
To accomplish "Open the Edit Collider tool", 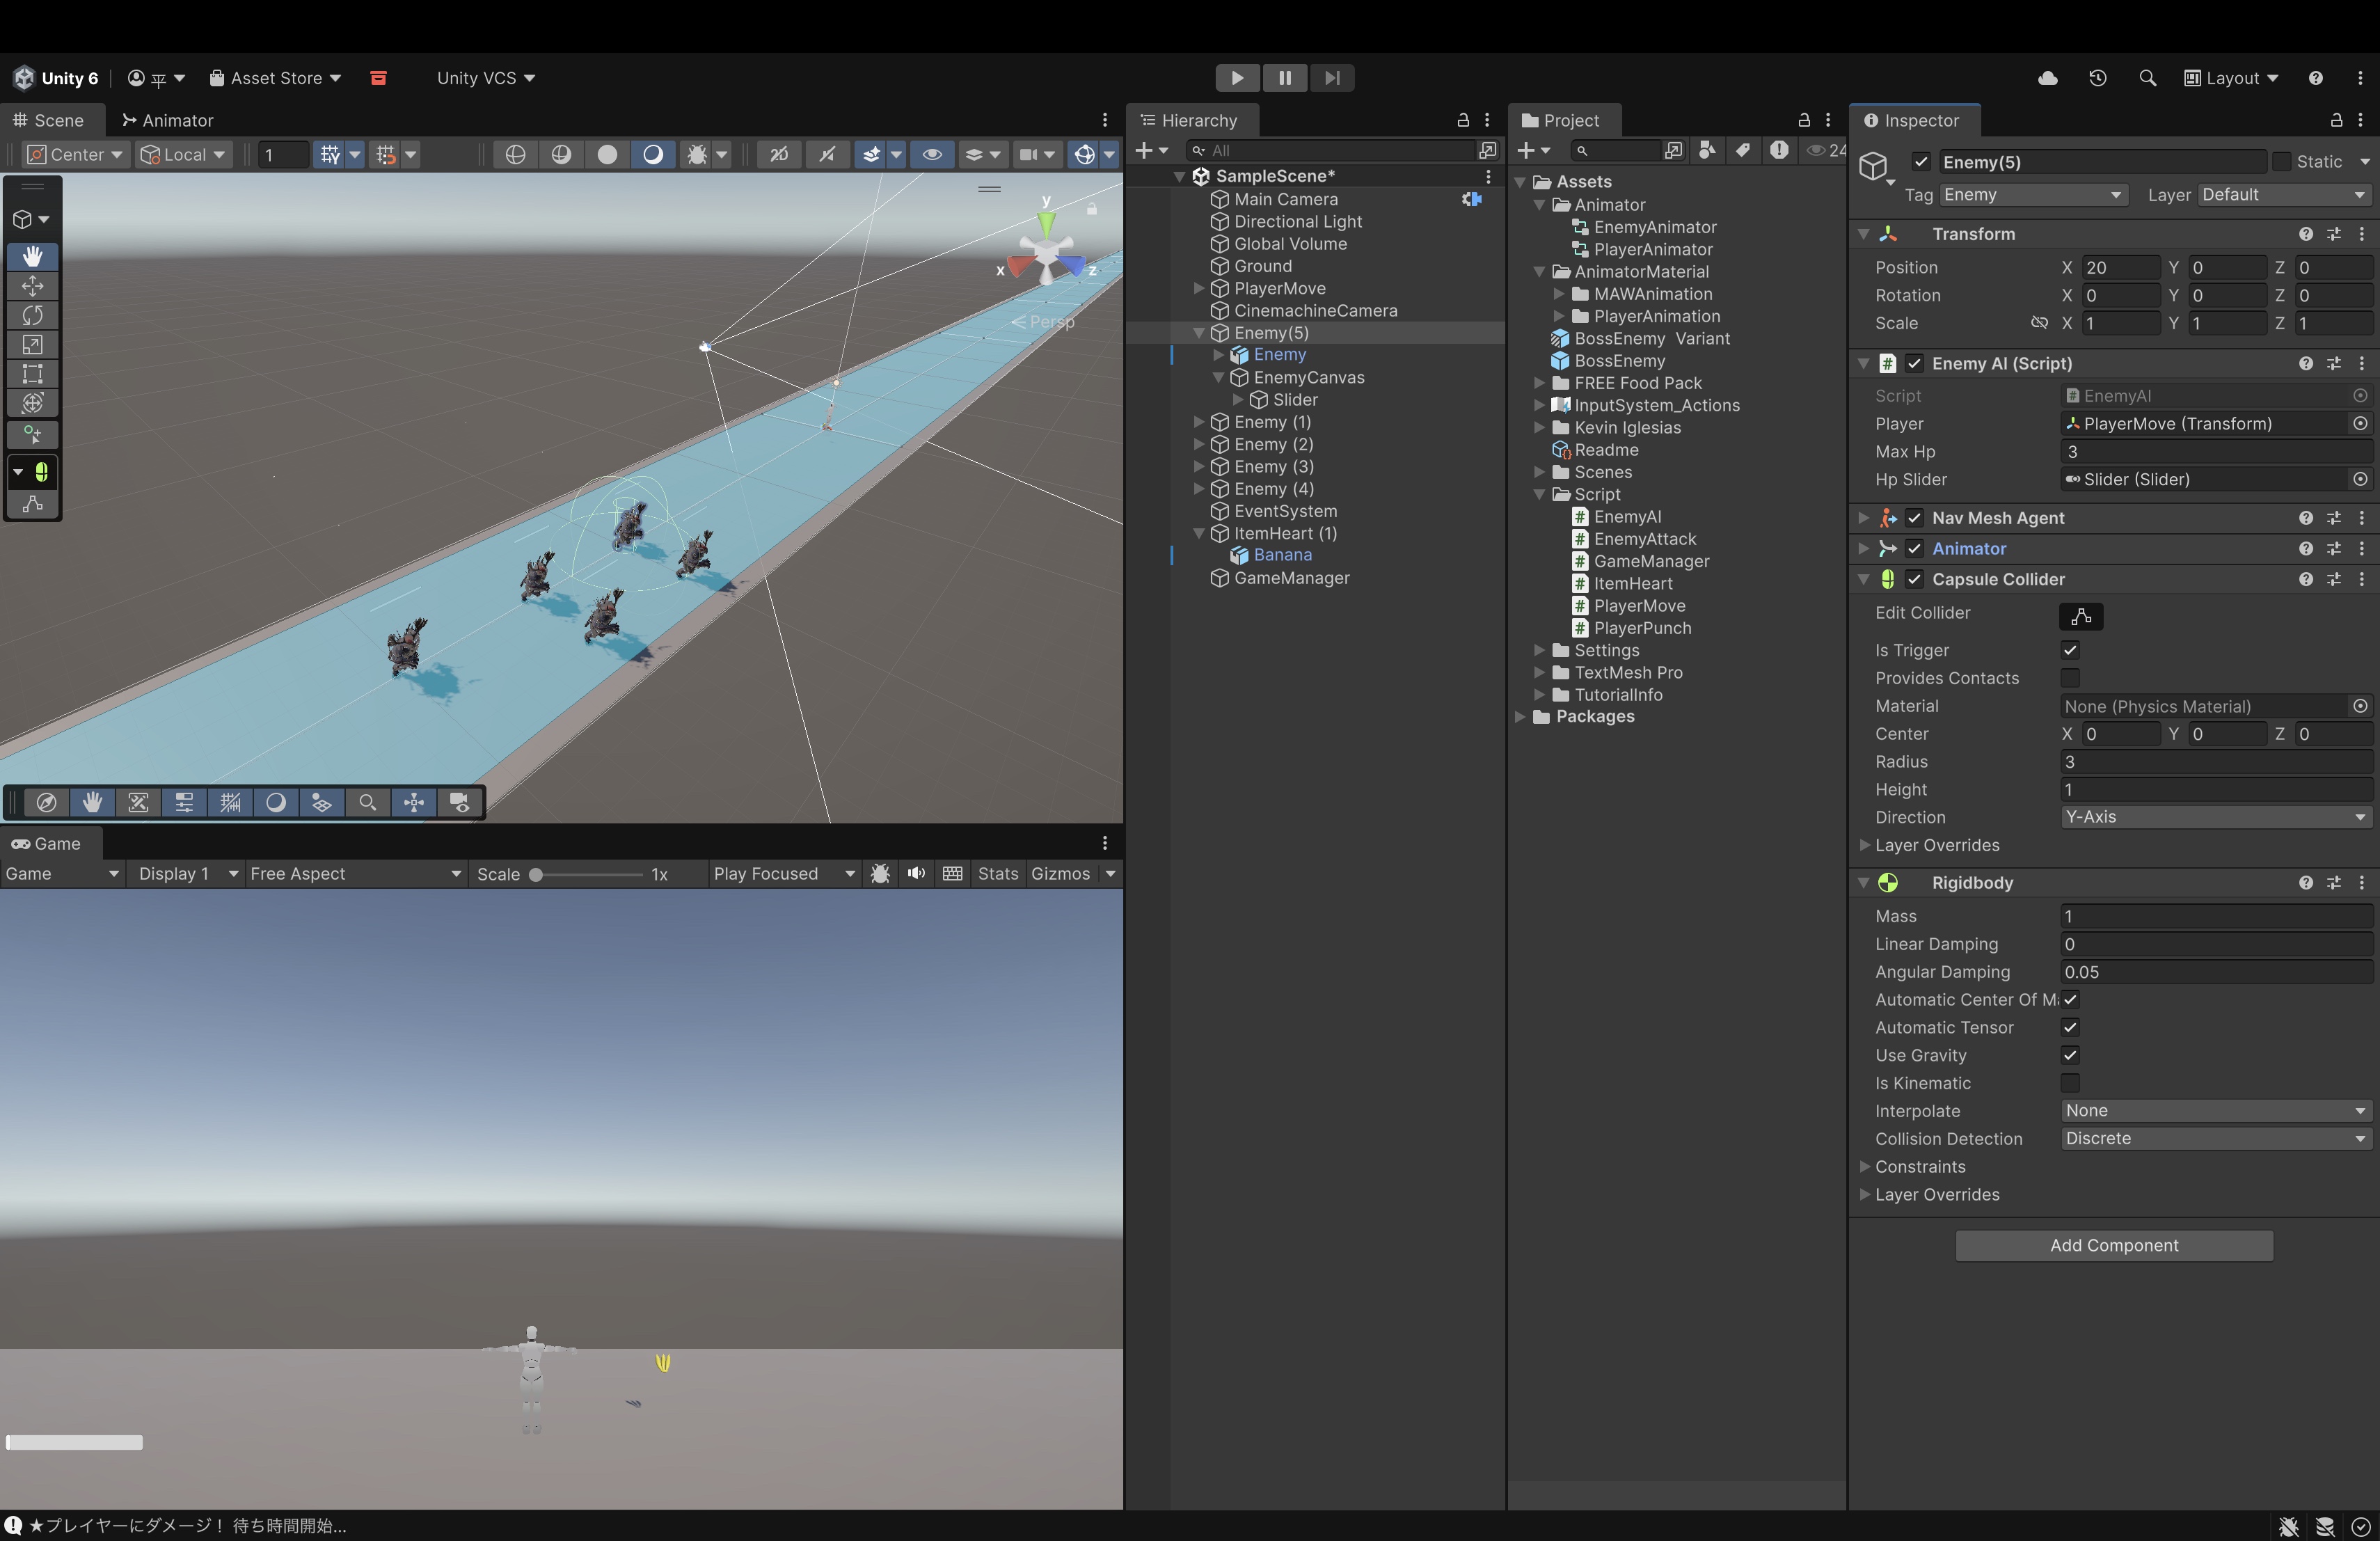I will tap(2081, 616).
